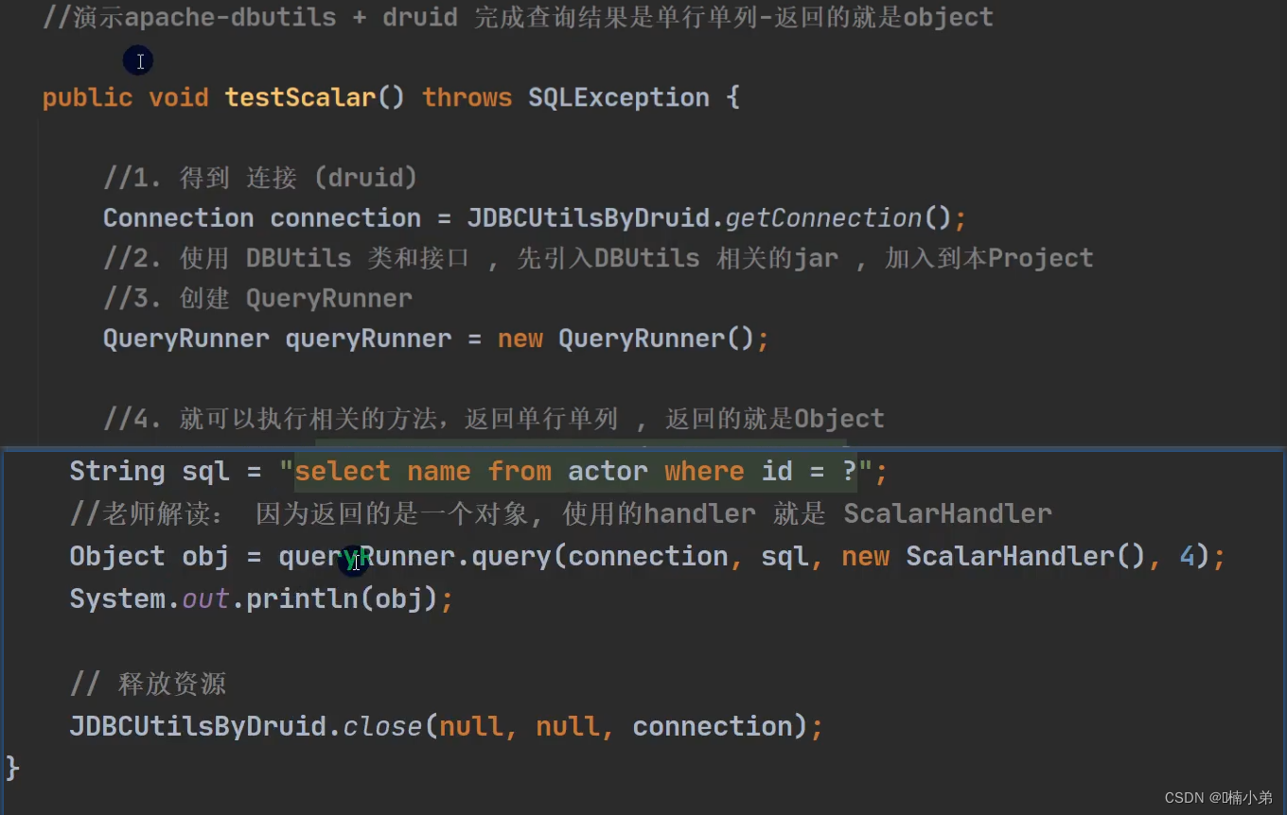Click 'ScalarHandler()' in the query call

coord(1025,556)
